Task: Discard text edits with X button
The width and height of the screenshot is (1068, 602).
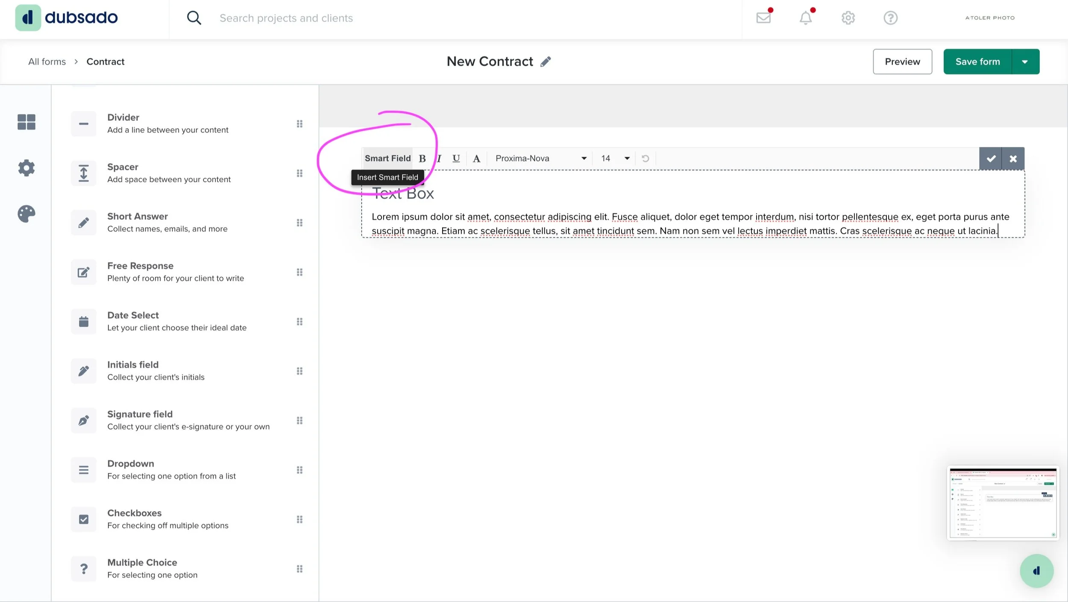Action: (1013, 159)
